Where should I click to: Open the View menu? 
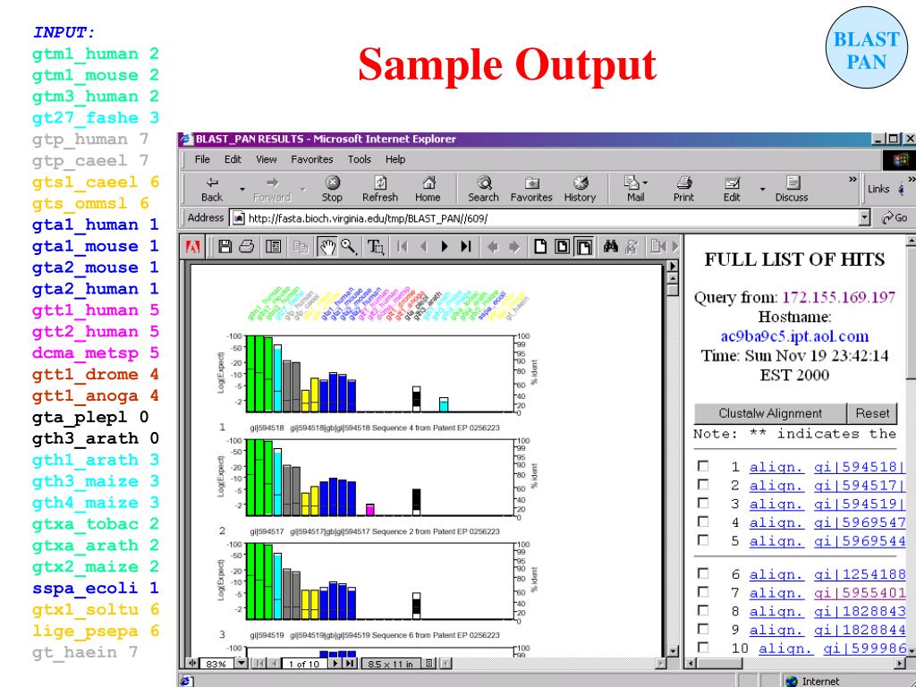(x=266, y=159)
